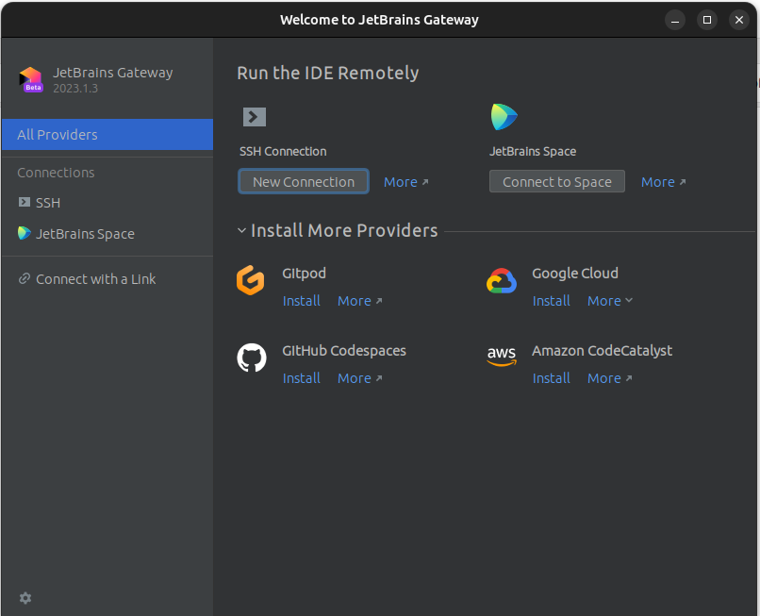The image size is (760, 616).
Task: Click the SSH Connection terminal icon
Action: [x=255, y=117]
